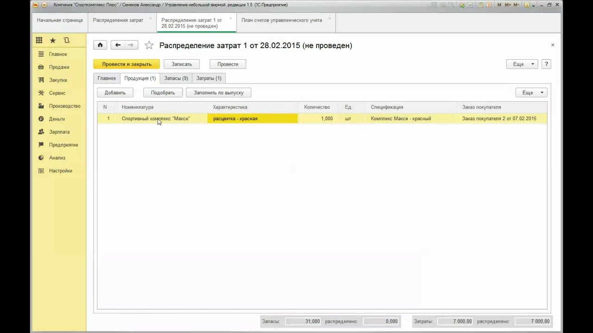Open help with the question mark button

(546, 64)
